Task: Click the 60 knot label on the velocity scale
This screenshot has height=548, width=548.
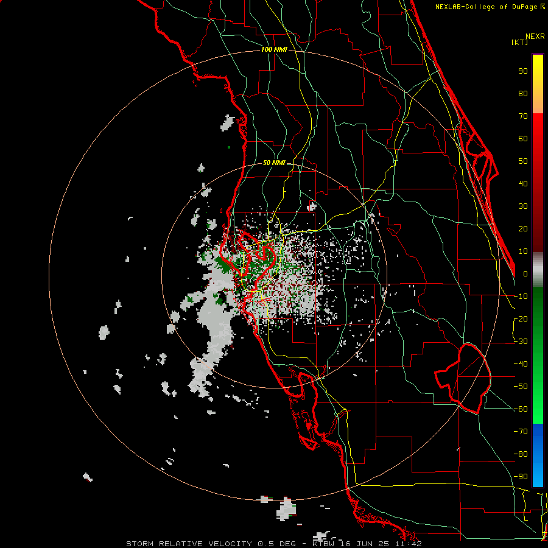Action: tap(523, 139)
